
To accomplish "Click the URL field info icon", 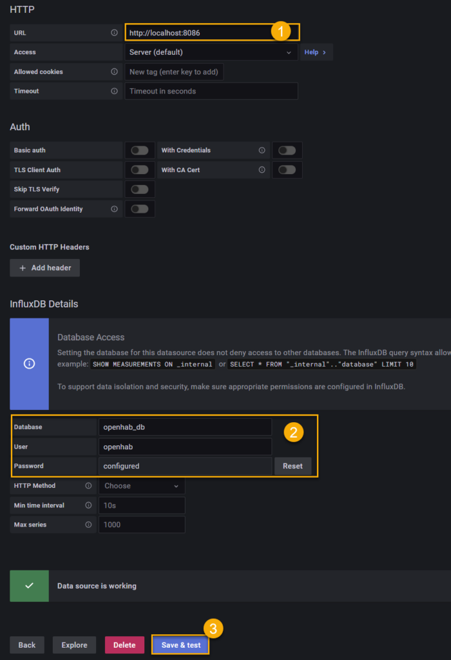I will click(114, 32).
